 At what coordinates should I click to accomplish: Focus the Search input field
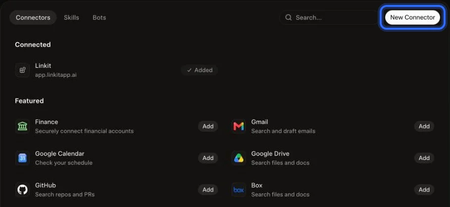click(329, 17)
